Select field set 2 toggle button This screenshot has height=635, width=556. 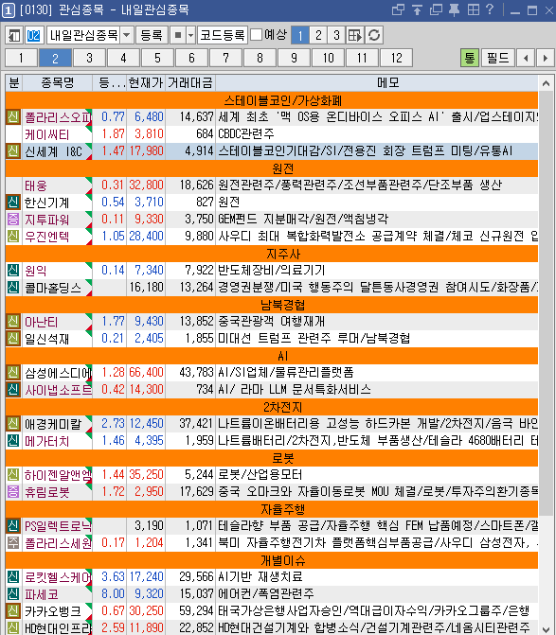click(318, 35)
